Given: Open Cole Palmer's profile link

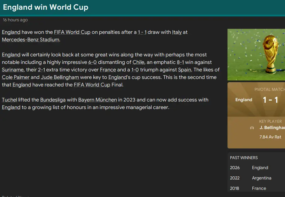Looking at the screenshot, I should click(16, 77).
